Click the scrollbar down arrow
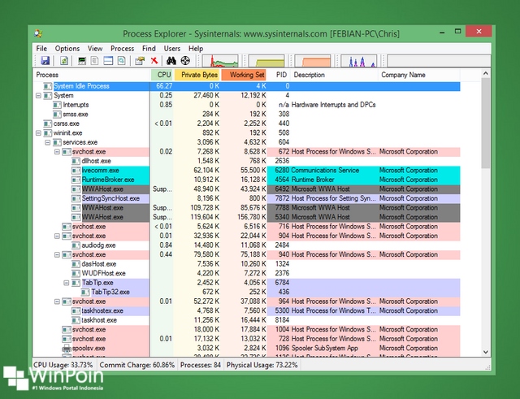Viewport: 520px width, 399px height. (x=486, y=352)
